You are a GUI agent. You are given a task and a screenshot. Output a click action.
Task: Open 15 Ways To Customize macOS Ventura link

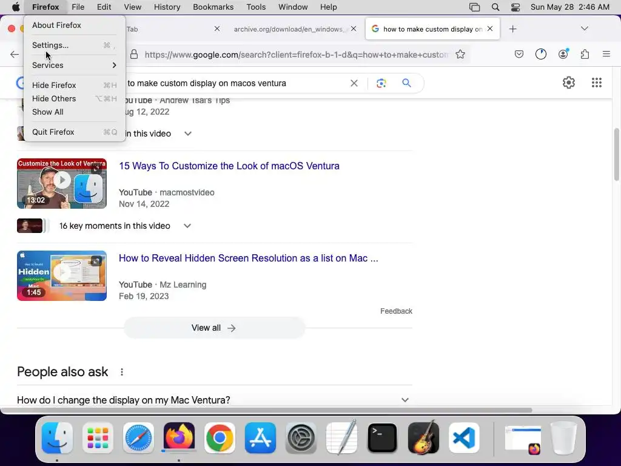click(x=229, y=166)
